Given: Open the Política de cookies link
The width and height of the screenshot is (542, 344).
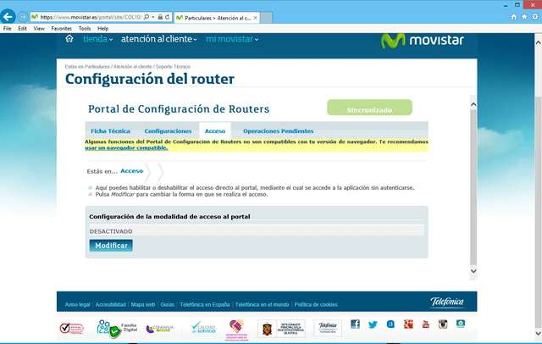Looking at the screenshot, I should tap(316, 304).
